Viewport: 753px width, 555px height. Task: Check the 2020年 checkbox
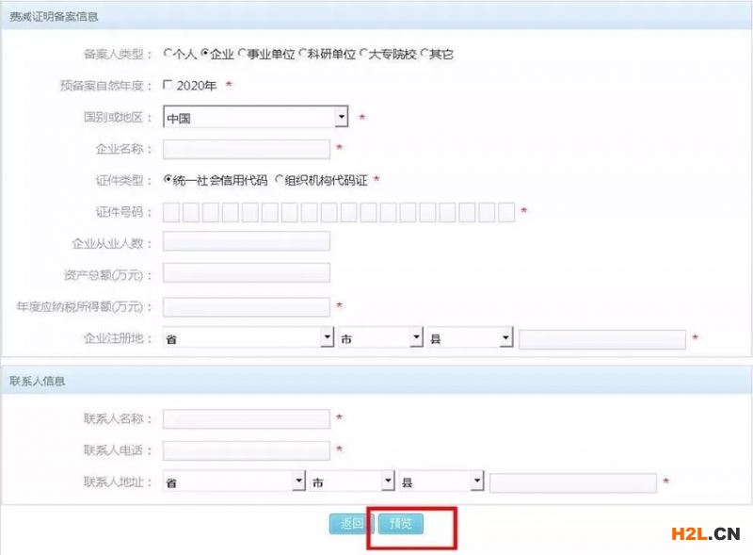[168, 85]
